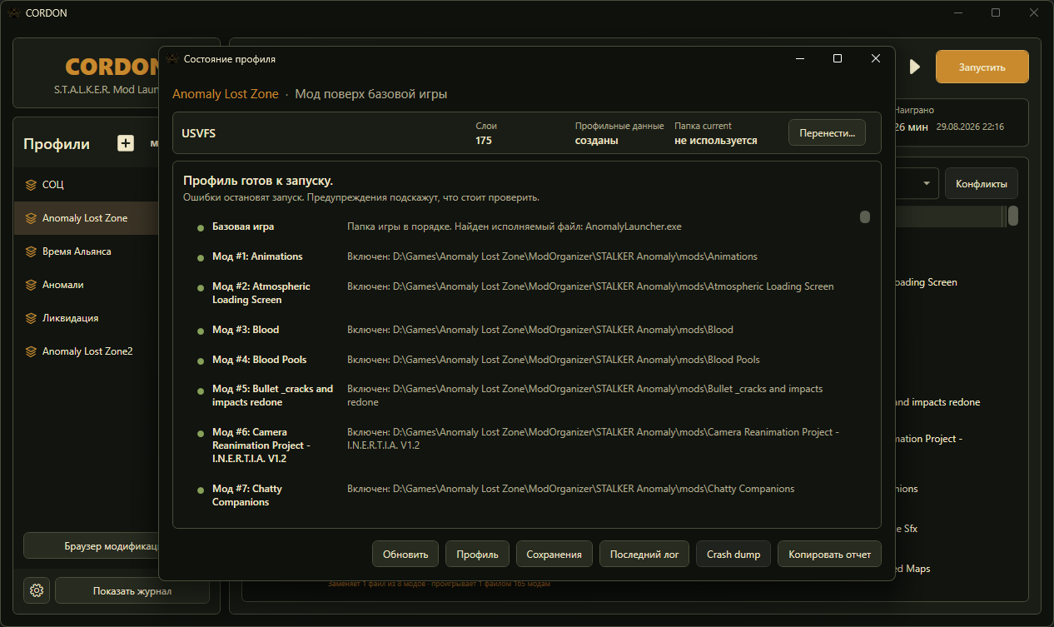Click the layers icon next to Время Альянса
The height and width of the screenshot is (627, 1054).
point(31,251)
